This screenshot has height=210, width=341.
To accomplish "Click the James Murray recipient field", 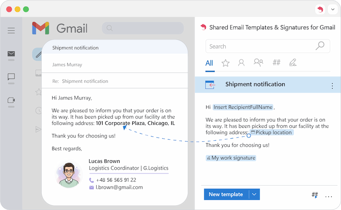I will coord(115,65).
